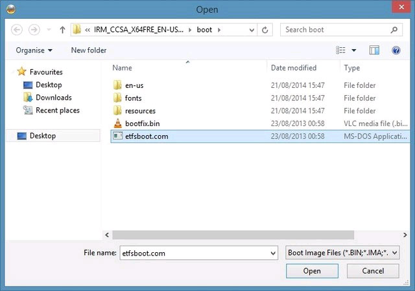Select the resources folder

pos(260,111)
